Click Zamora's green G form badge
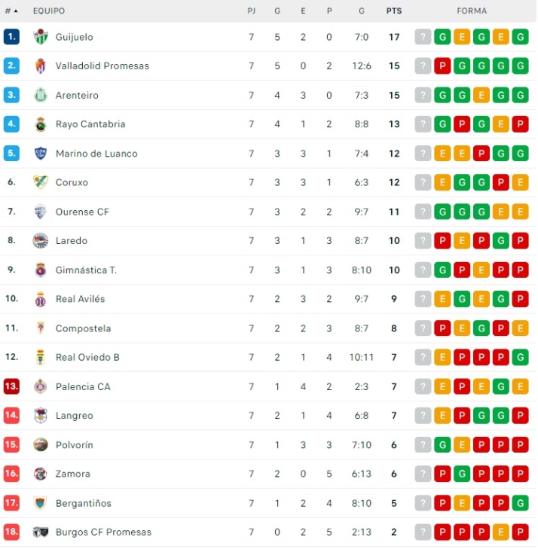 pos(462,474)
